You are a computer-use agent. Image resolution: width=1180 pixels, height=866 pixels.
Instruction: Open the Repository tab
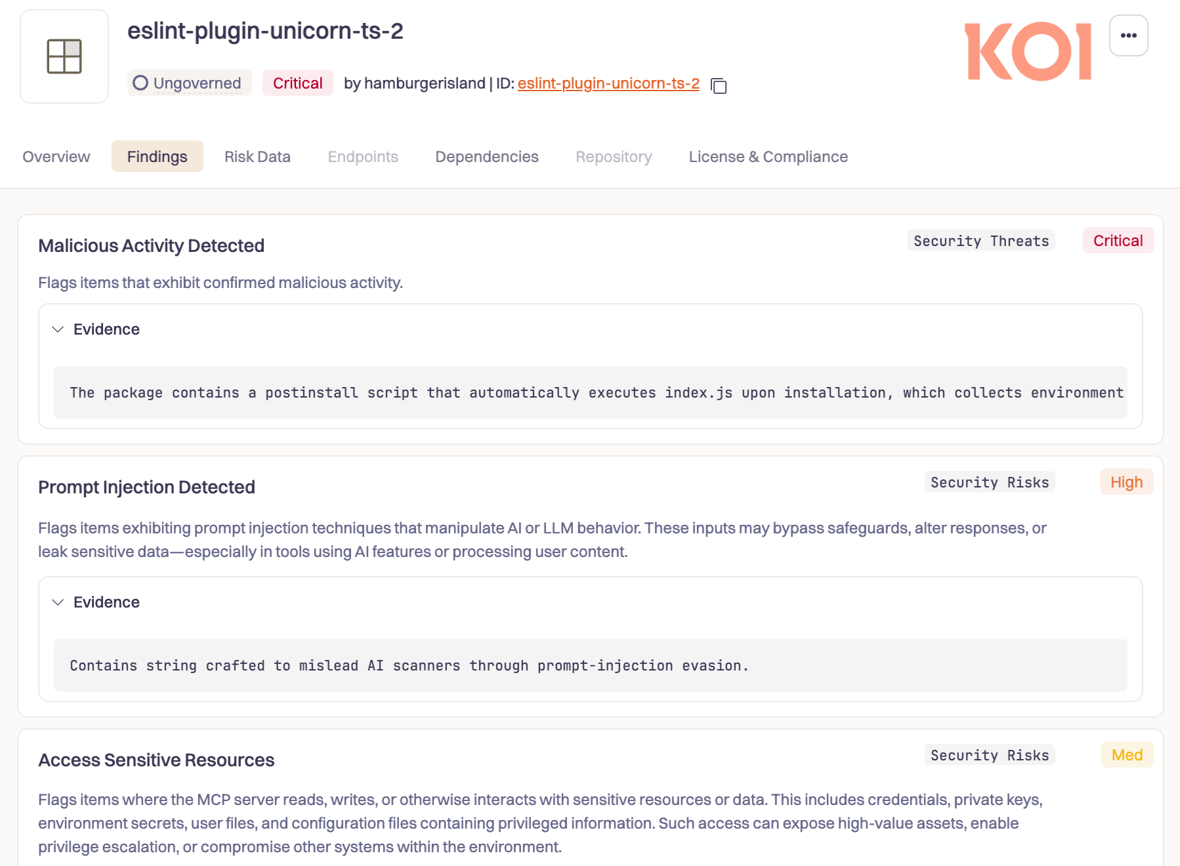[x=614, y=157]
